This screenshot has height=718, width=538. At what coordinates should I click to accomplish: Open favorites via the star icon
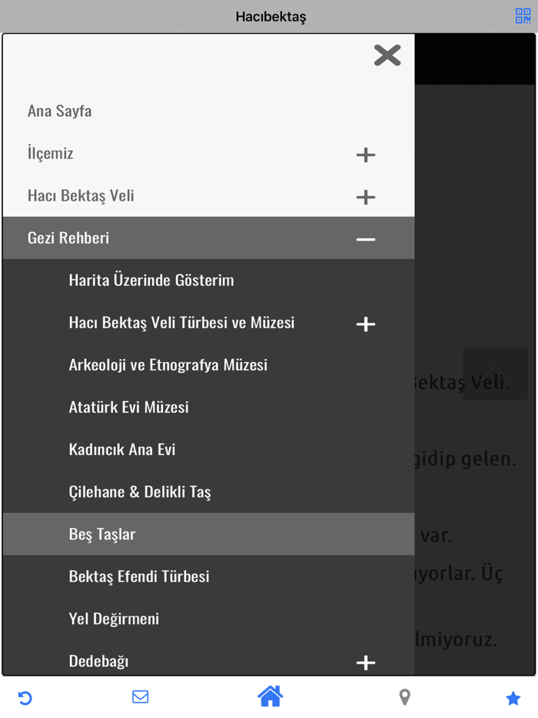coord(513,696)
